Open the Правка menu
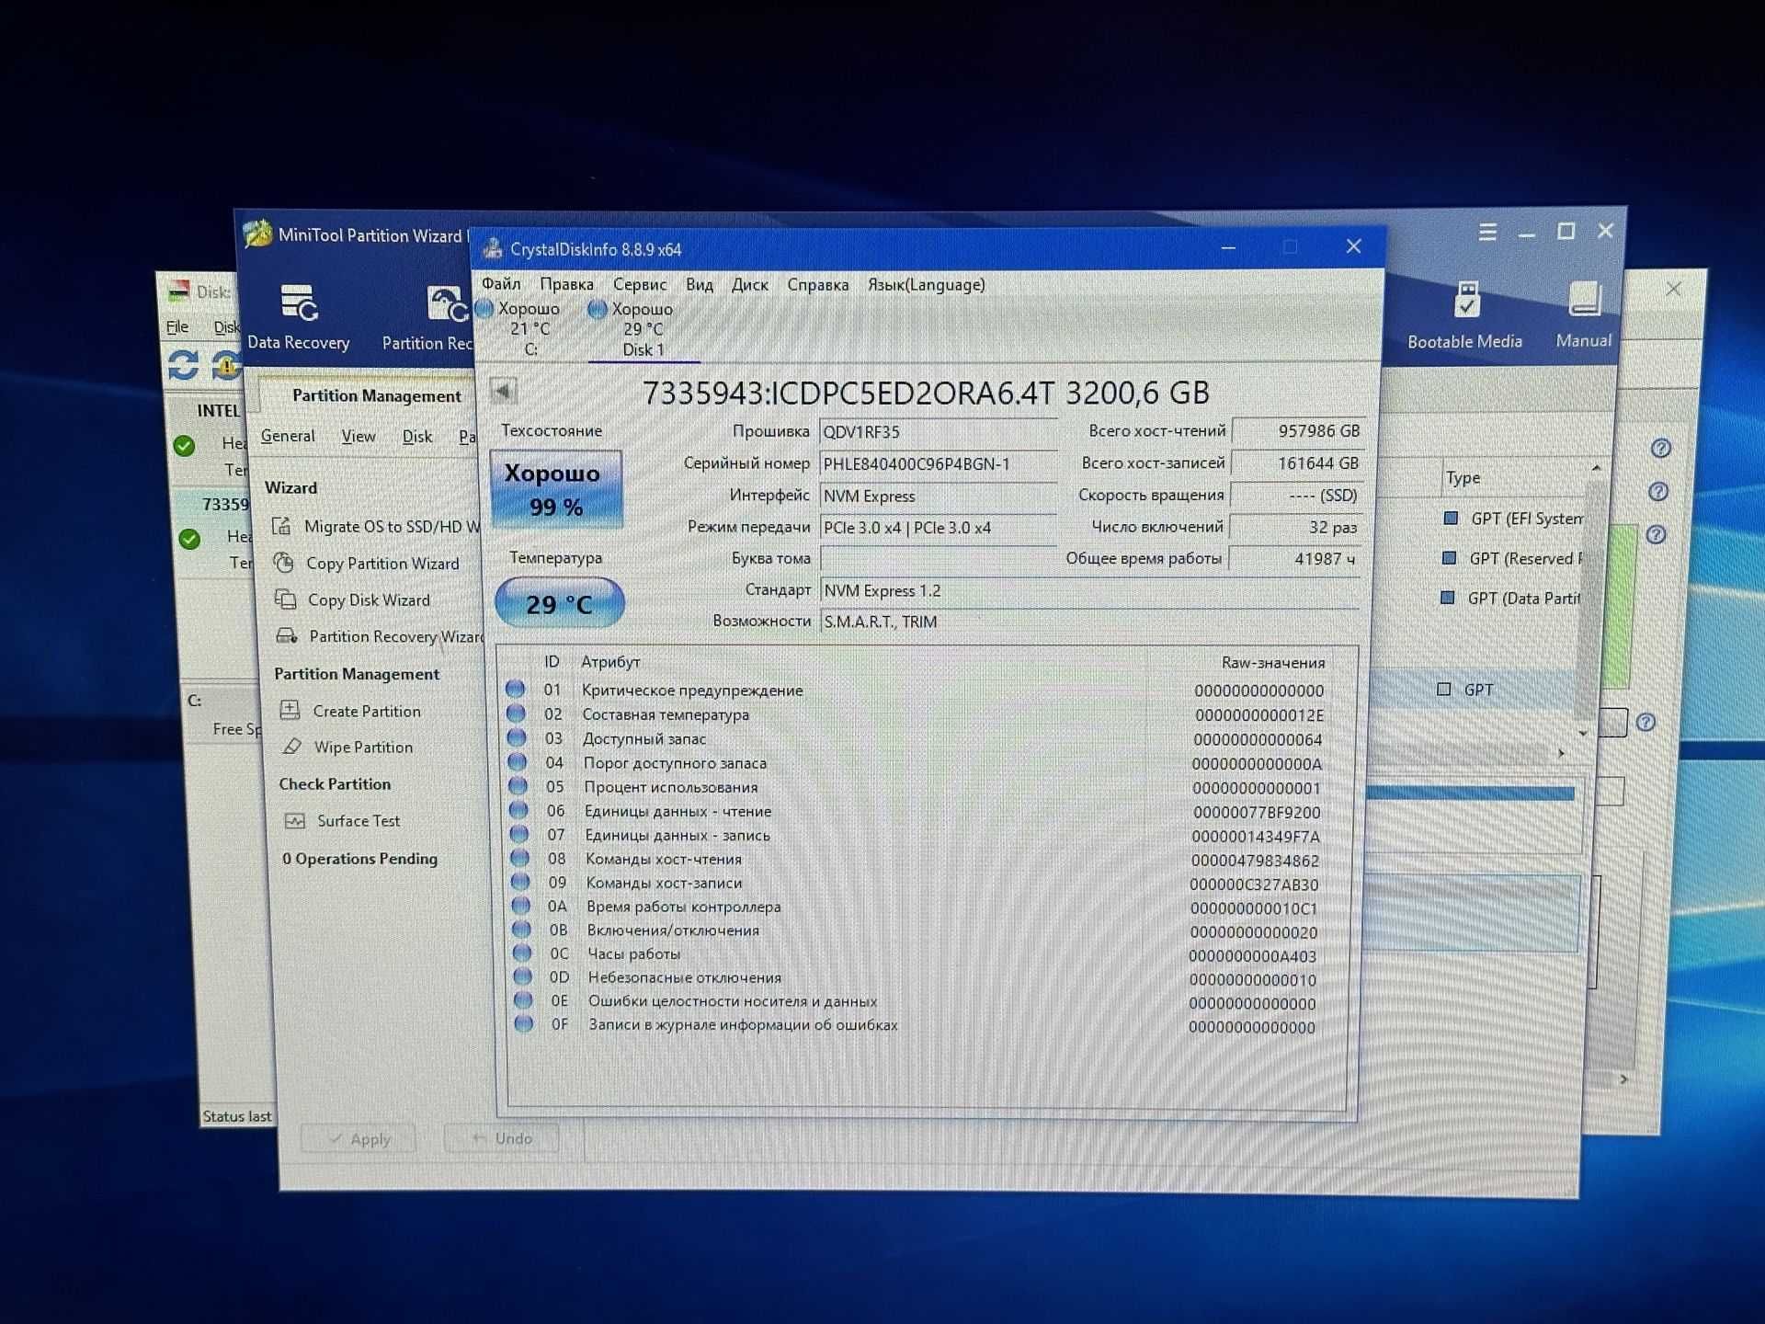Viewport: 1765px width, 1324px height. [566, 284]
